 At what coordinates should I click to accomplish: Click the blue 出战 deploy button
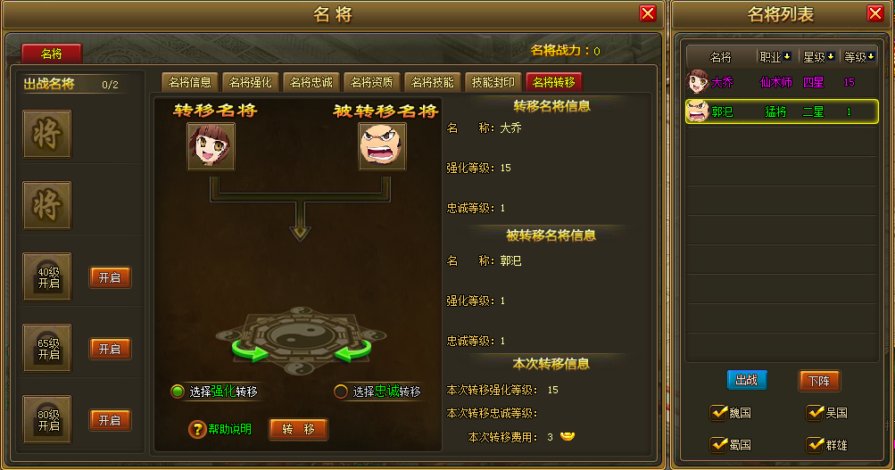747,381
